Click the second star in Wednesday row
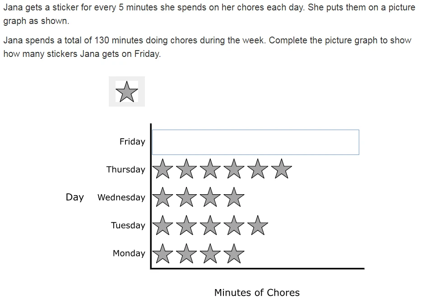This screenshot has width=422, height=299. (x=186, y=197)
